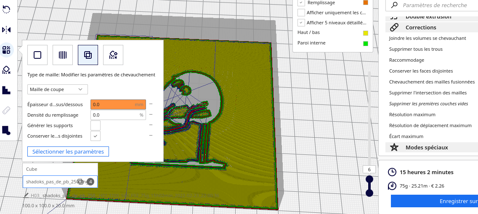Image resolution: width=478 pixels, height=214 pixels.
Task: Click the Paroi interne green swatch
Action: [x=366, y=44]
